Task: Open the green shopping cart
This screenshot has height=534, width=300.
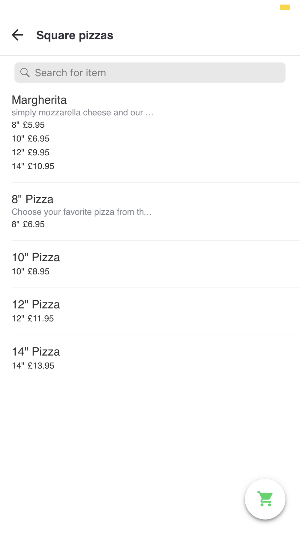Action: coord(265,499)
